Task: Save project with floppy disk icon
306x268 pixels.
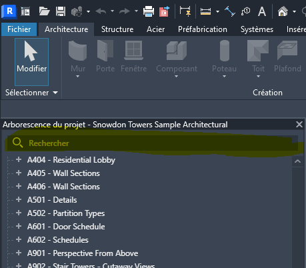Action: click(61, 11)
